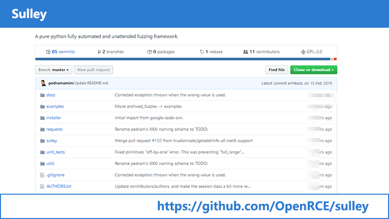Image resolution: width=389 pixels, height=219 pixels.
Task: Open requests row 'Rename pedram's XXX' commit message
Action: pos(161,129)
